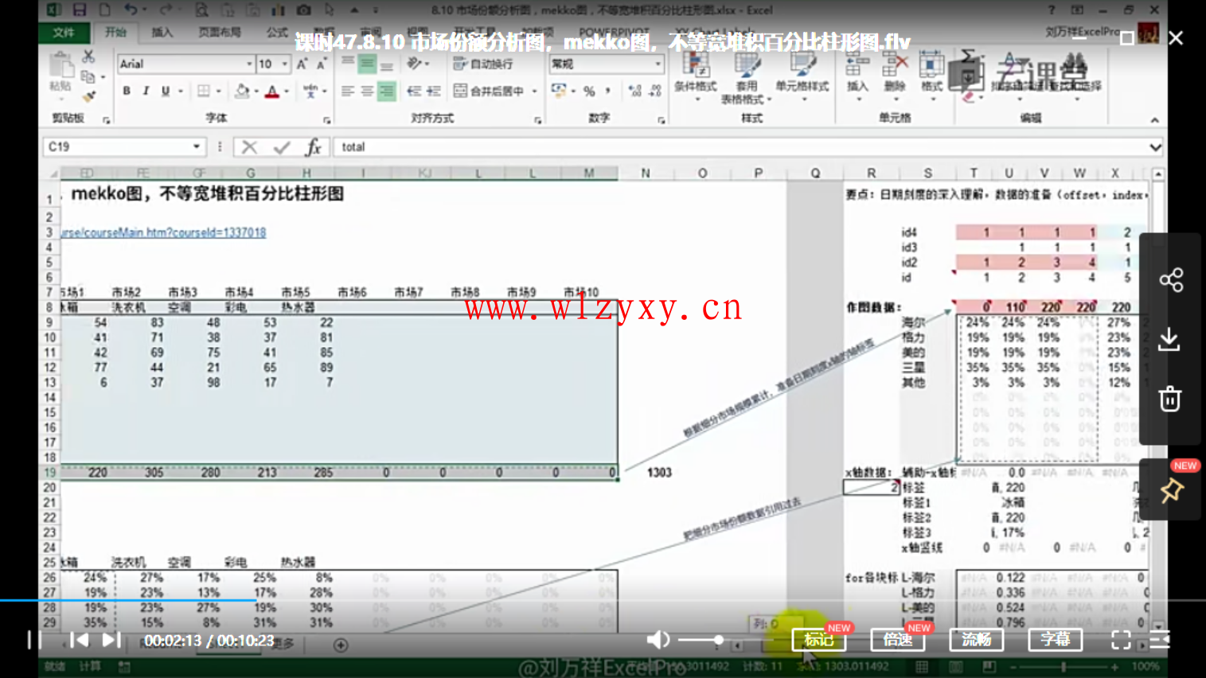This screenshot has height=678, width=1206.
Task: Click 合并后居中 merge and center
Action: point(490,92)
